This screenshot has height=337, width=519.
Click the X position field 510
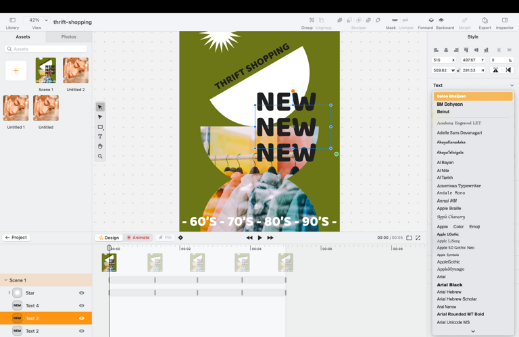[x=443, y=60]
